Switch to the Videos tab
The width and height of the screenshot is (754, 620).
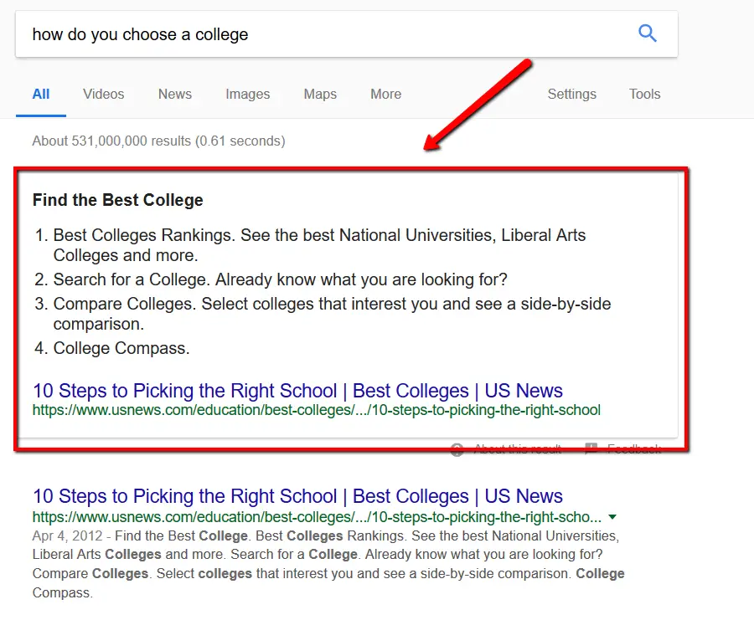point(103,95)
